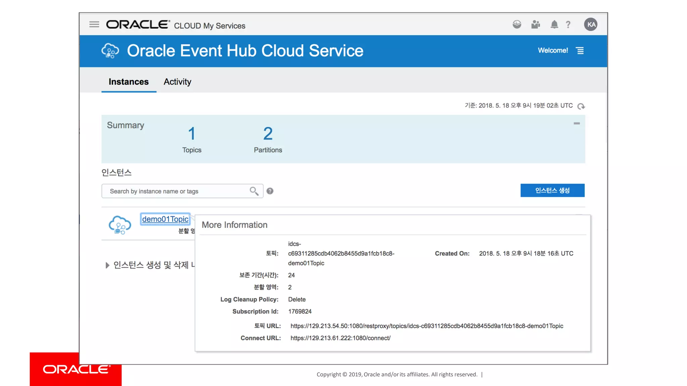Open the menu icon next to Welcome!
The width and height of the screenshot is (687, 386).
[580, 51]
